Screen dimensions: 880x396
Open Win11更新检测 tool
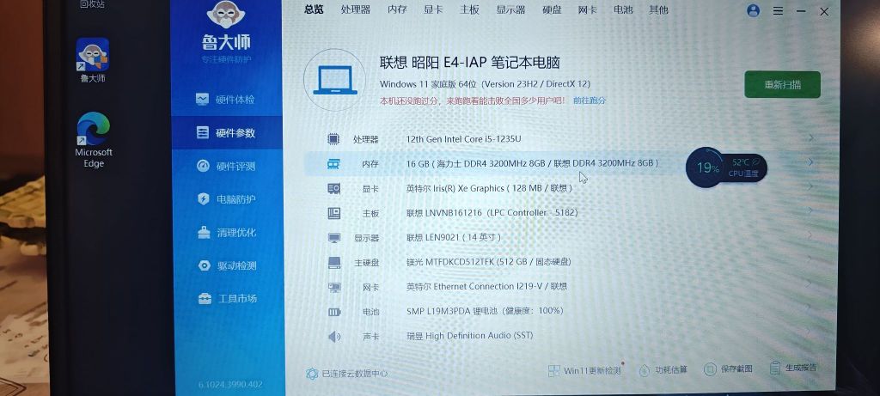[584, 370]
